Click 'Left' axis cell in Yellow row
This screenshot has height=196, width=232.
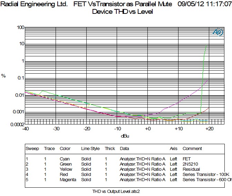[173, 169]
